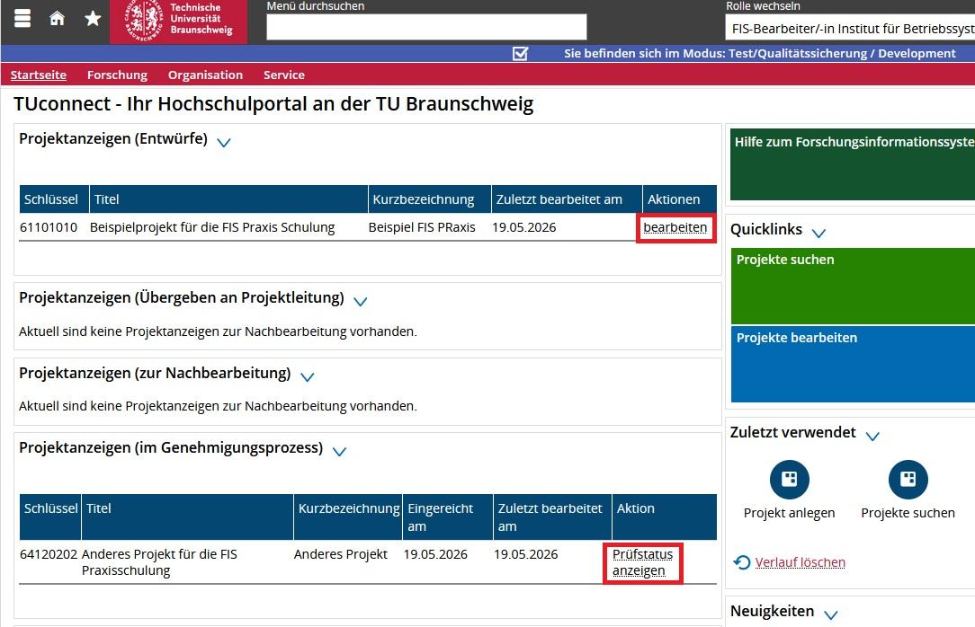Screen dimensions: 975x627
Task: Open the Rolle wechseln dropdown
Action: tap(850, 29)
